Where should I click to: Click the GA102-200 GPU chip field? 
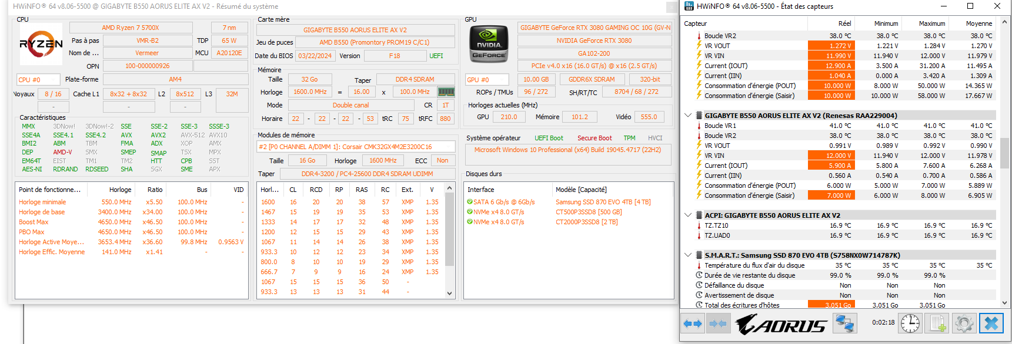click(594, 53)
